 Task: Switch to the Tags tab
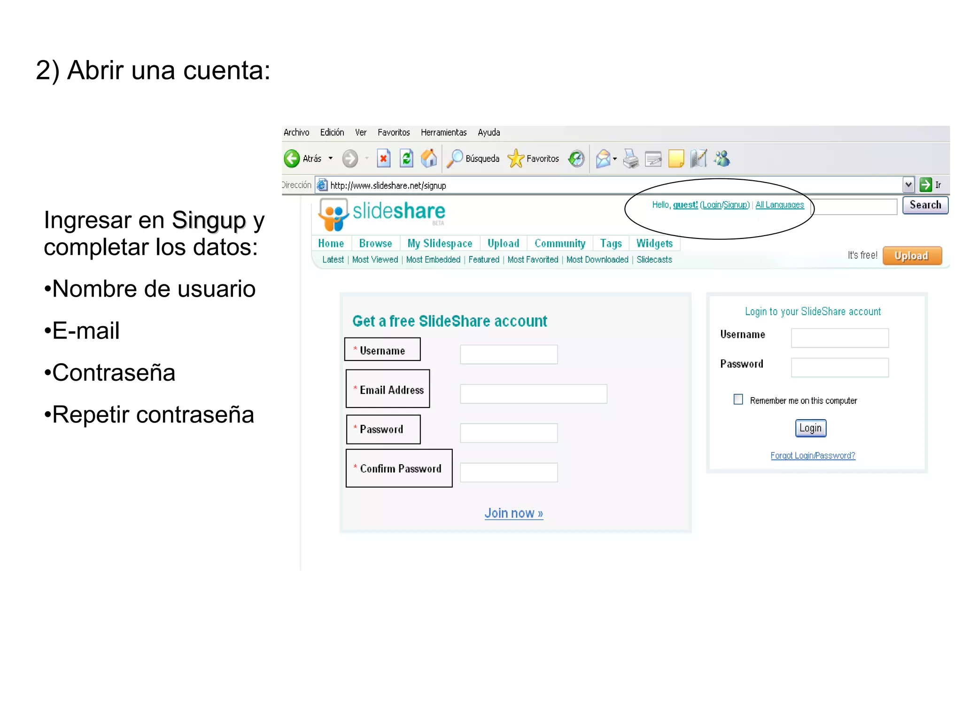(611, 243)
